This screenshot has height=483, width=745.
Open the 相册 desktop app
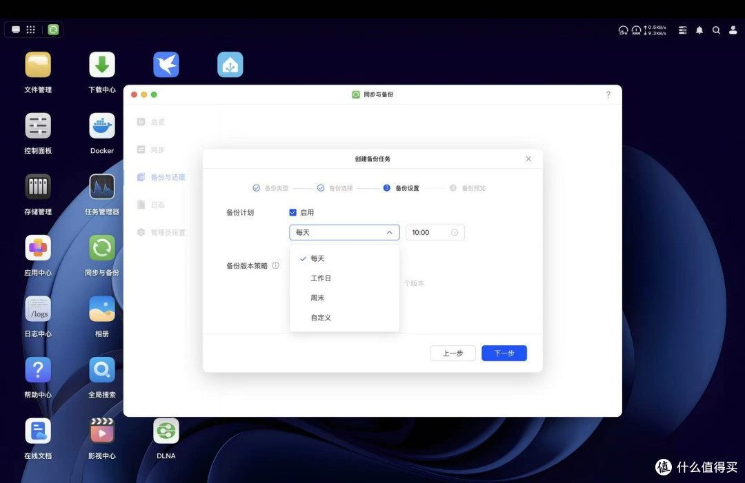tap(101, 309)
